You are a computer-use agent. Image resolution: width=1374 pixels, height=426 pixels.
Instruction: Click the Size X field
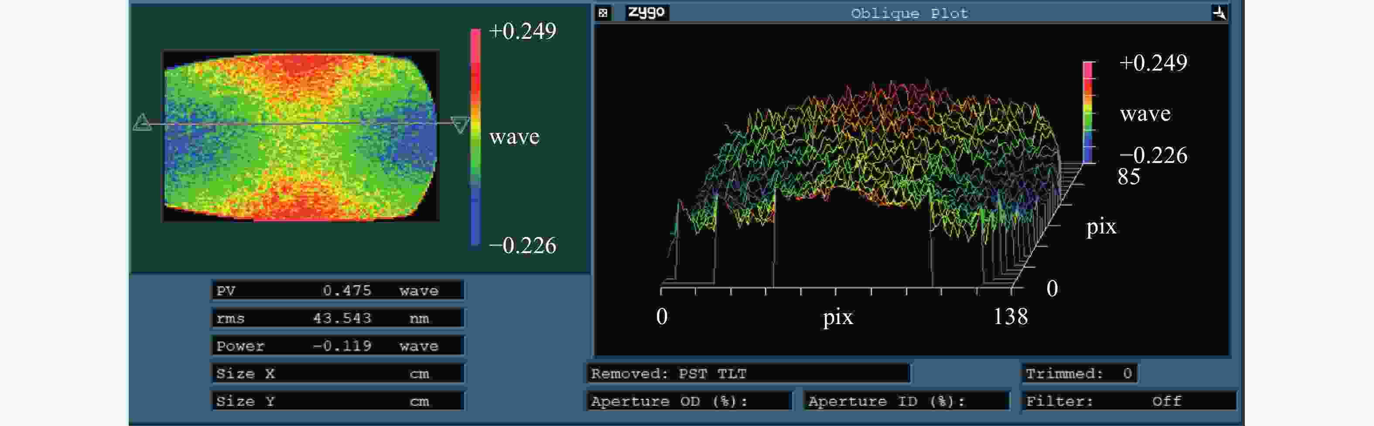click(337, 373)
